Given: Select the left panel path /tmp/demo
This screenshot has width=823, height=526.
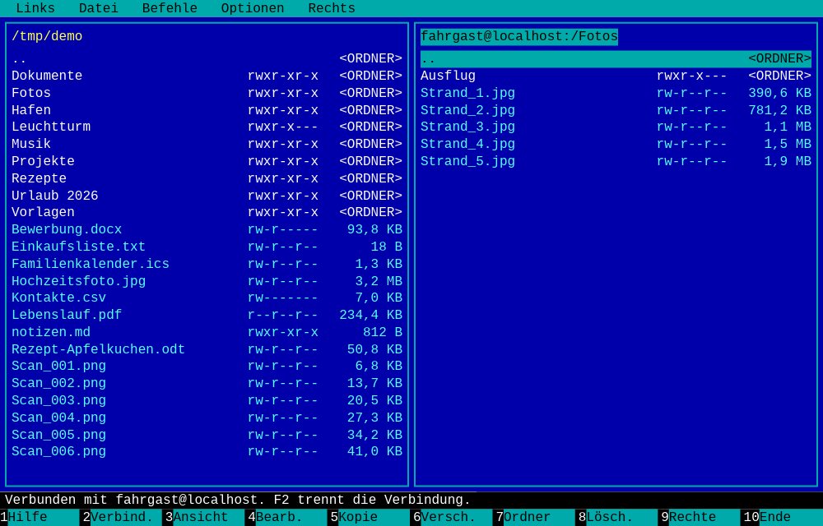Looking at the screenshot, I should coord(47,37).
